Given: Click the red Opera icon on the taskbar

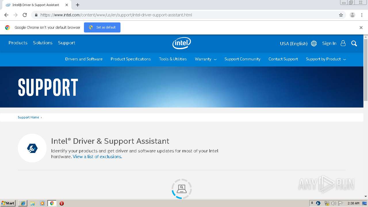Looking at the screenshot, I should (x=62, y=203).
